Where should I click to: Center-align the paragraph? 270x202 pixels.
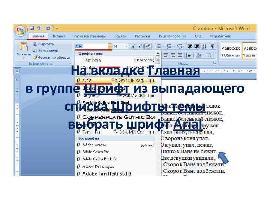pyautogui.click(x=166, y=55)
